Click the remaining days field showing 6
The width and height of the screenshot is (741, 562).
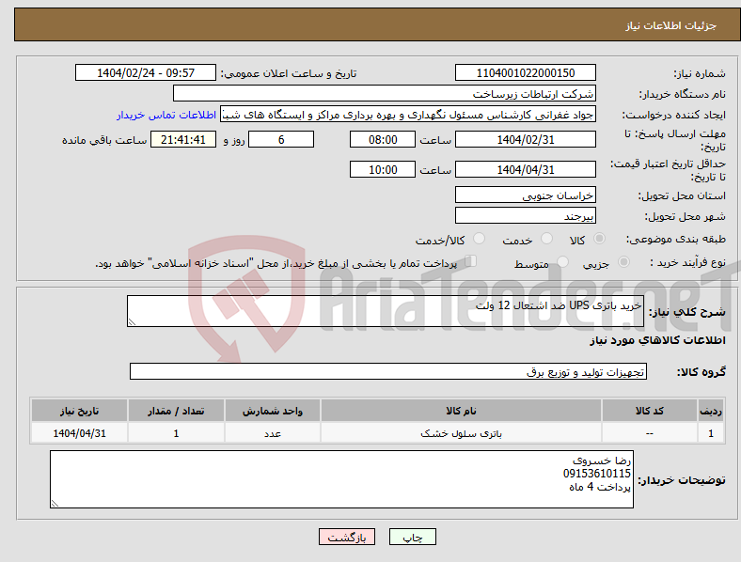[x=281, y=139]
